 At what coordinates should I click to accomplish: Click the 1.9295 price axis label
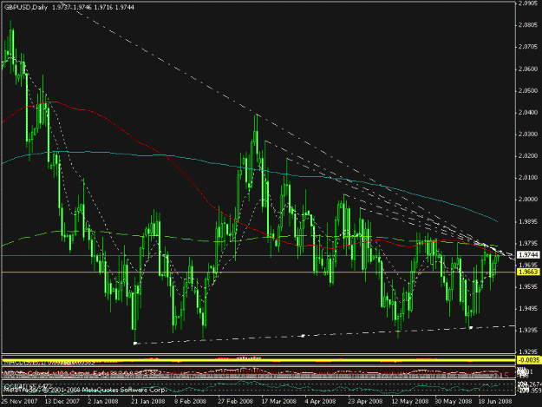tap(529, 351)
